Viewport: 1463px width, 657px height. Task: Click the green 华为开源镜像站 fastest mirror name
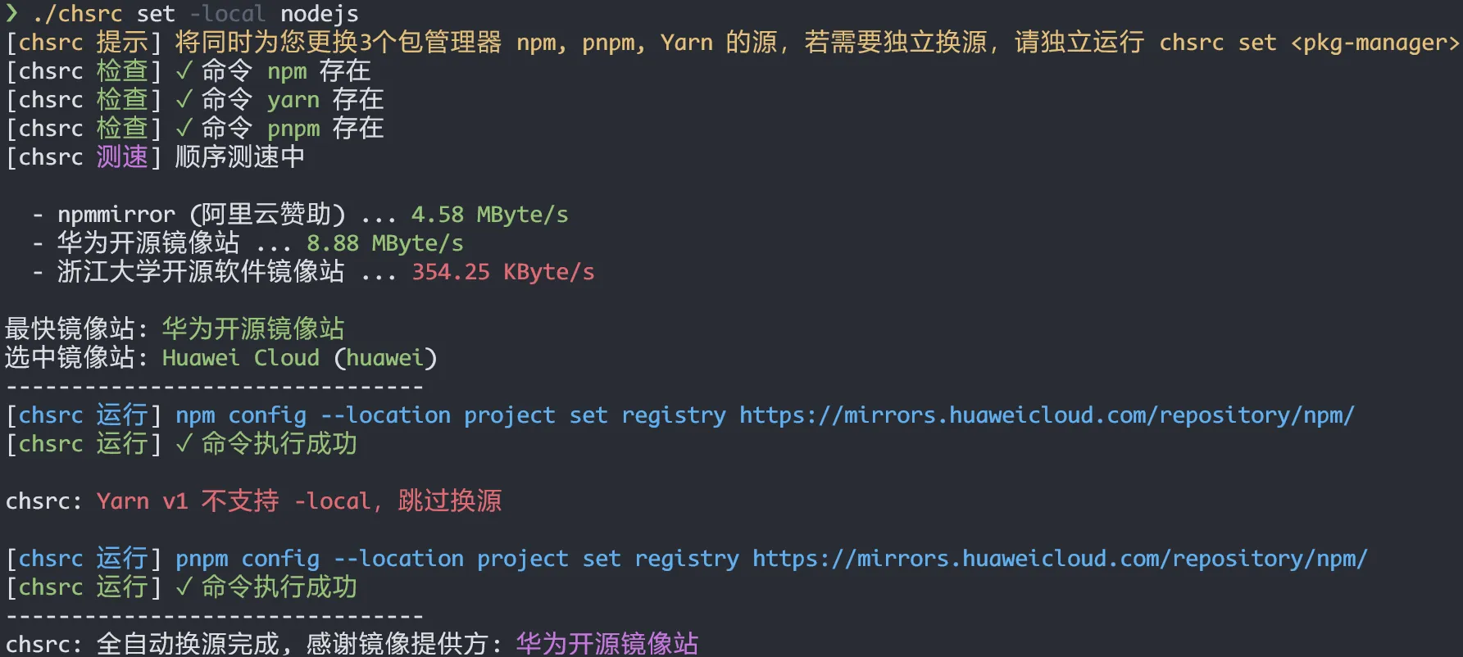point(253,329)
